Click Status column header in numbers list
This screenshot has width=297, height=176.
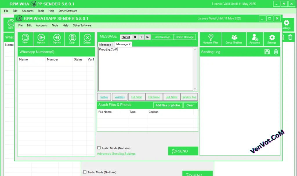tap(79, 59)
